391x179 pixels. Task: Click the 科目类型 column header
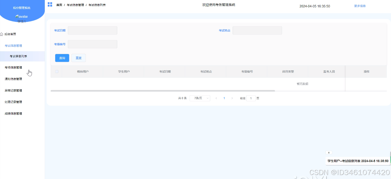point(288,72)
